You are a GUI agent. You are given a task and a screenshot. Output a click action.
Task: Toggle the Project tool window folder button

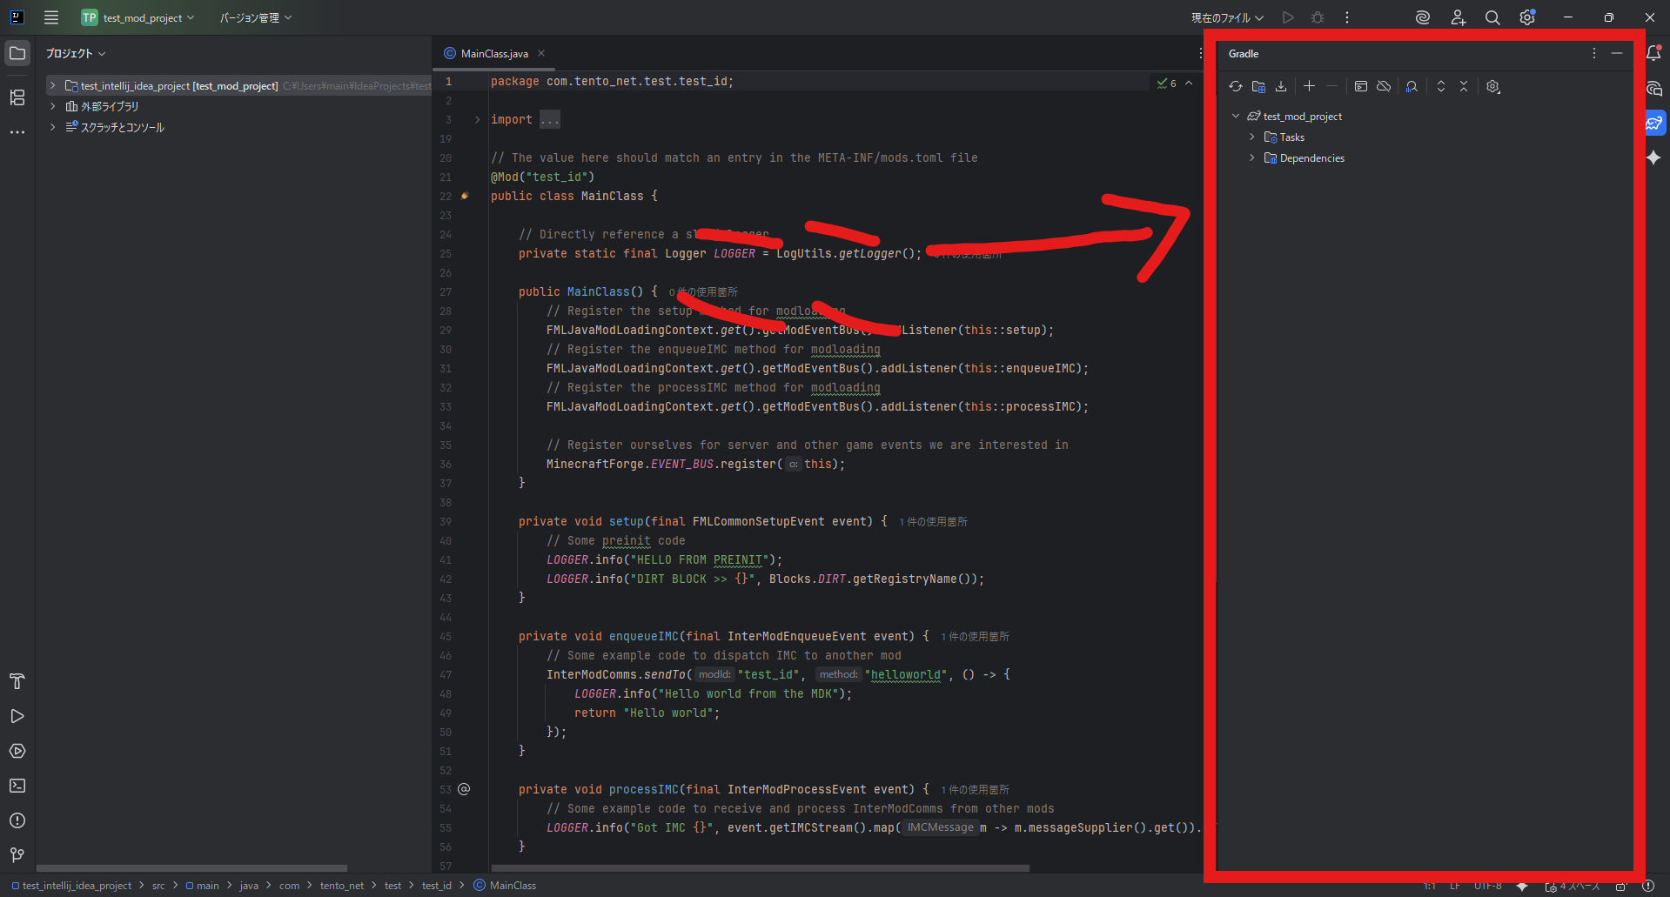pyautogui.click(x=17, y=53)
